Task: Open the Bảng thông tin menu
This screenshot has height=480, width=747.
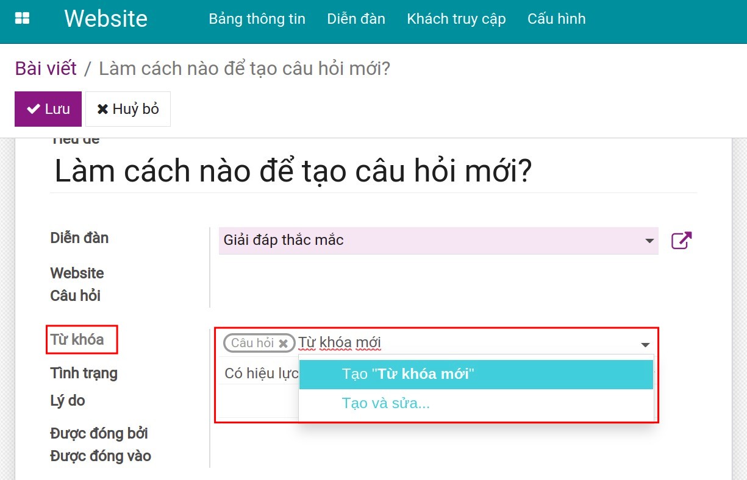Action: 256,19
